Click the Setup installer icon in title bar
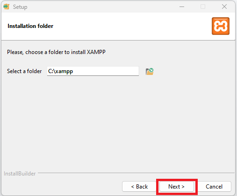Image resolution: width=237 pixels, height=196 pixels. tap(7, 7)
